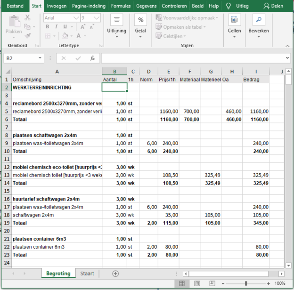Toggle Bold formatting
The width and height of the screenshot is (294, 290).
[48, 27]
